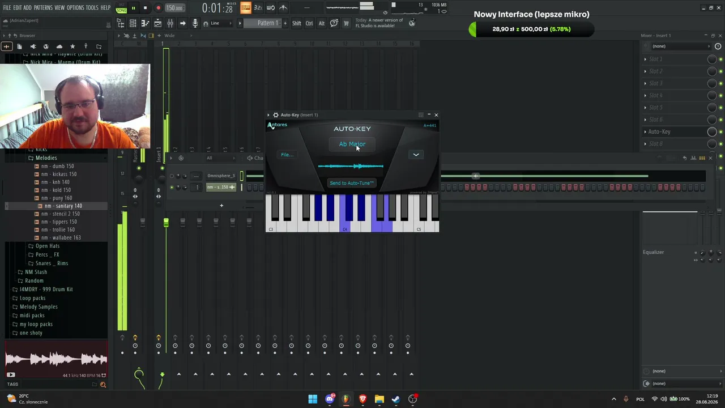This screenshot has height=408, width=725.
Task: Toggle the Omnisphere_3 channel mute LED
Action: coord(172,176)
